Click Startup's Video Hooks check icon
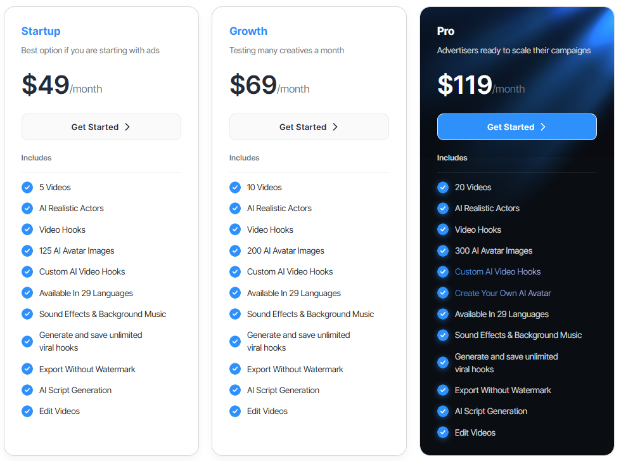Image resolution: width=621 pixels, height=461 pixels. coord(27,230)
